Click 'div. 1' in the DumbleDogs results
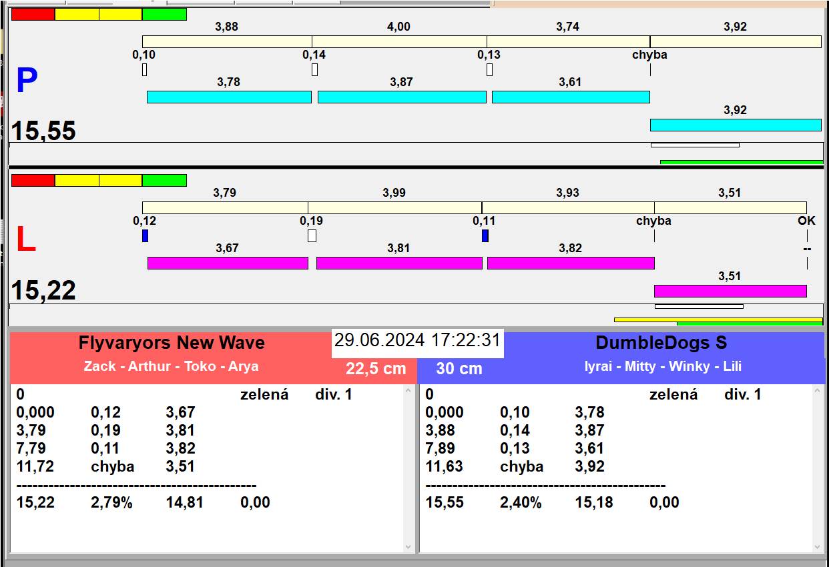The width and height of the screenshot is (829, 567). (743, 394)
